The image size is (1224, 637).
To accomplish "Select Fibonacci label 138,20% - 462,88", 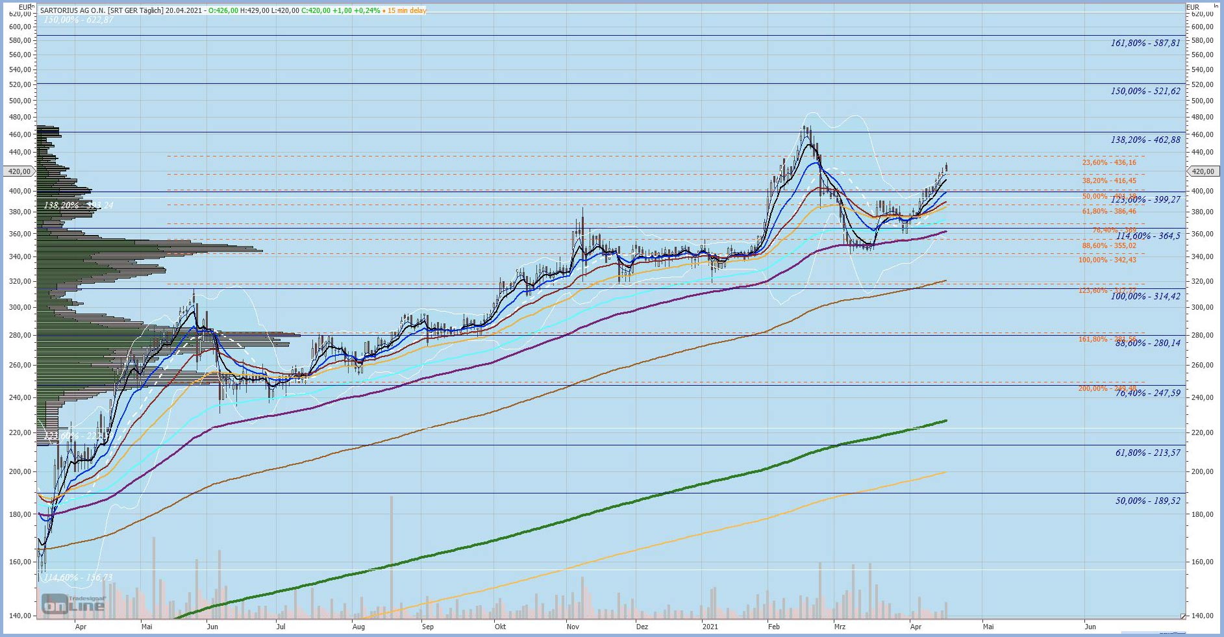I will click(x=1145, y=140).
